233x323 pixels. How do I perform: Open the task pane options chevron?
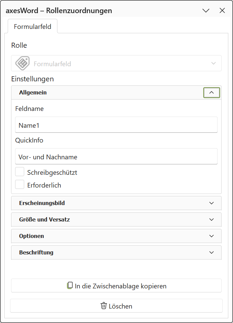point(206,10)
